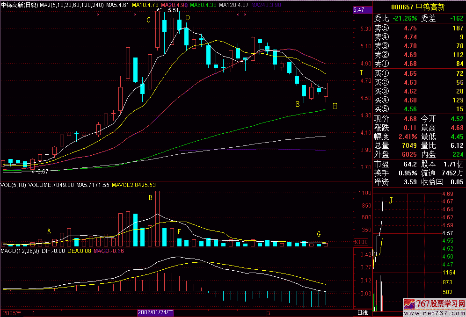Open the MACD(12,26,9) indicator label
The height and width of the screenshot is (317, 466).
pyautogui.click(x=22, y=252)
